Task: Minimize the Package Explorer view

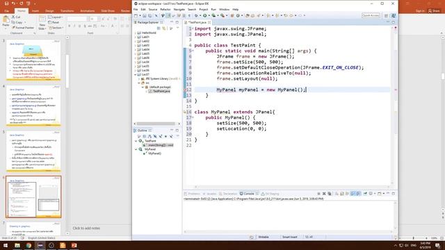Action: [x=172, y=22]
